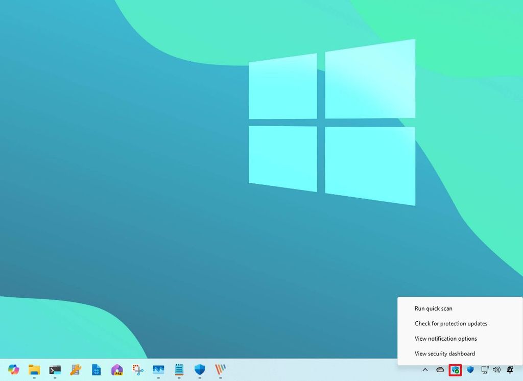
Task: Select View notification options
Action: click(446, 338)
